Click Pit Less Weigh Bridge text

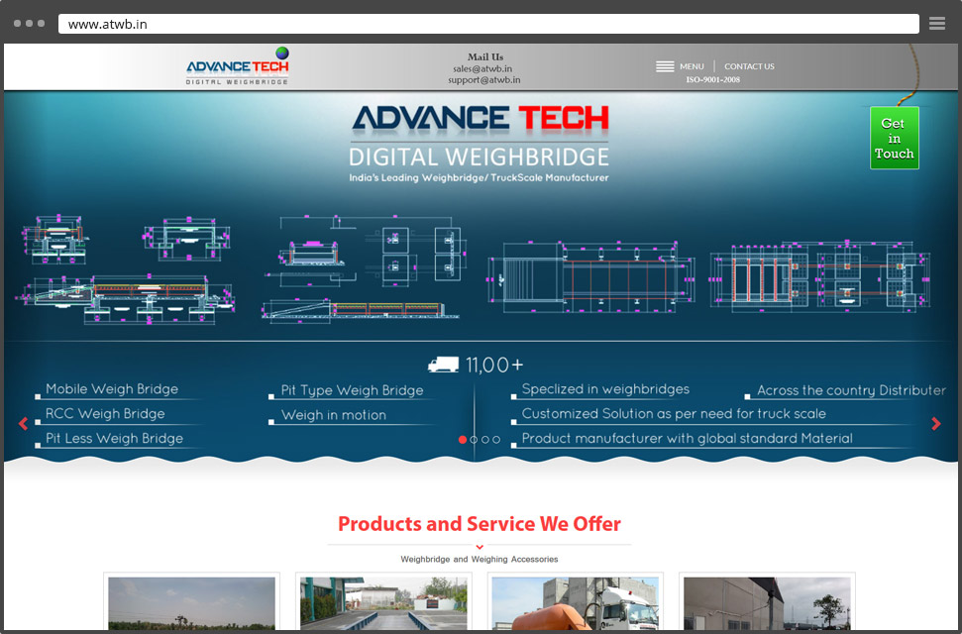pyautogui.click(x=114, y=438)
